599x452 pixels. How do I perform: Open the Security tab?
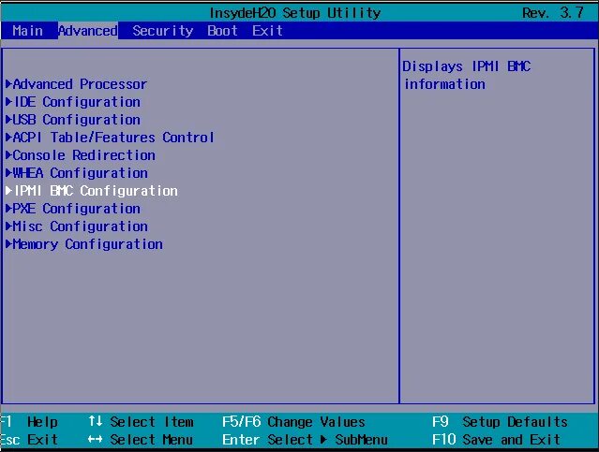tap(163, 31)
